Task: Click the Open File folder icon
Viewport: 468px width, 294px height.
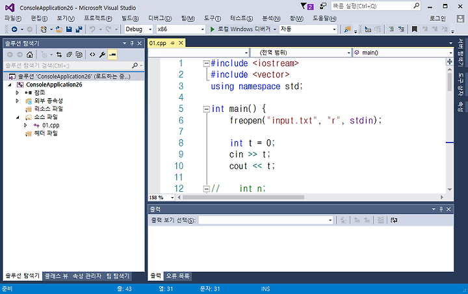Action: [x=59, y=29]
